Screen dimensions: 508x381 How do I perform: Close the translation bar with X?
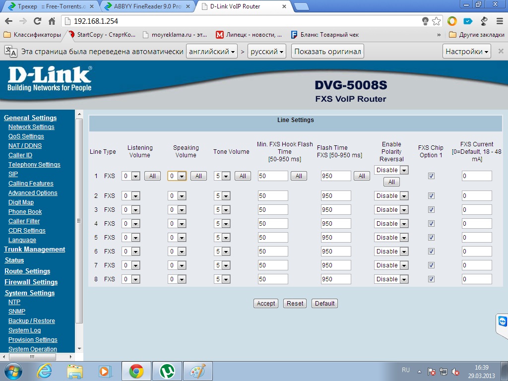coord(501,51)
